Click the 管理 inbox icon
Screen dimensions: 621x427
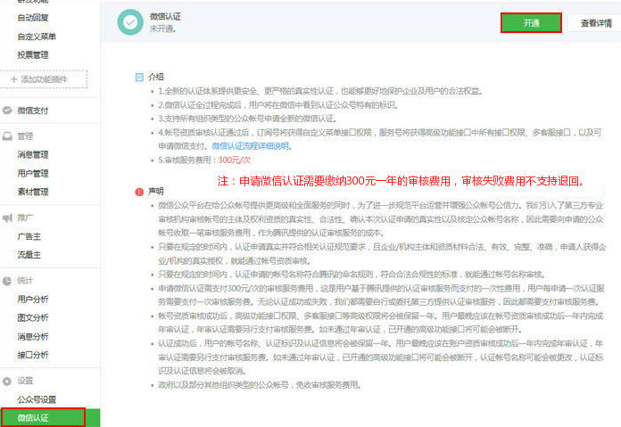click(7, 136)
